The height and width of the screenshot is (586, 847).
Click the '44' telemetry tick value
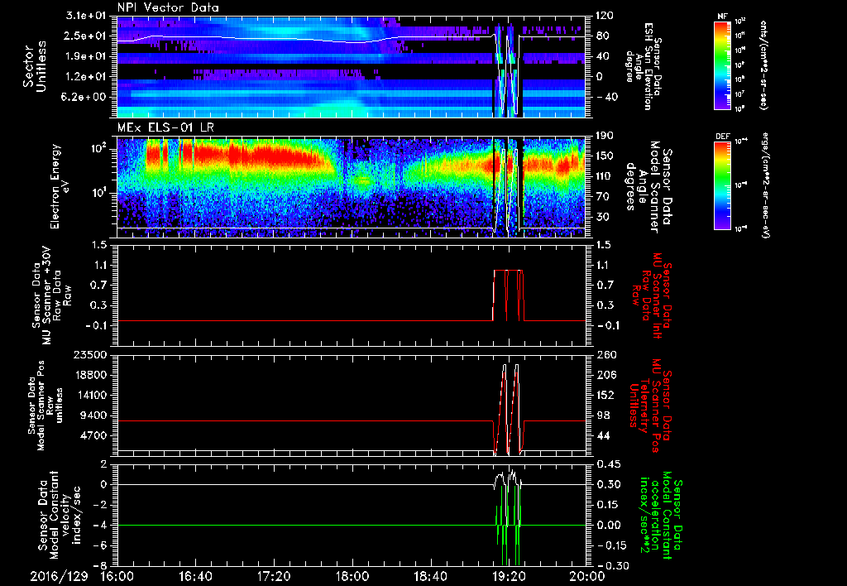click(x=603, y=435)
